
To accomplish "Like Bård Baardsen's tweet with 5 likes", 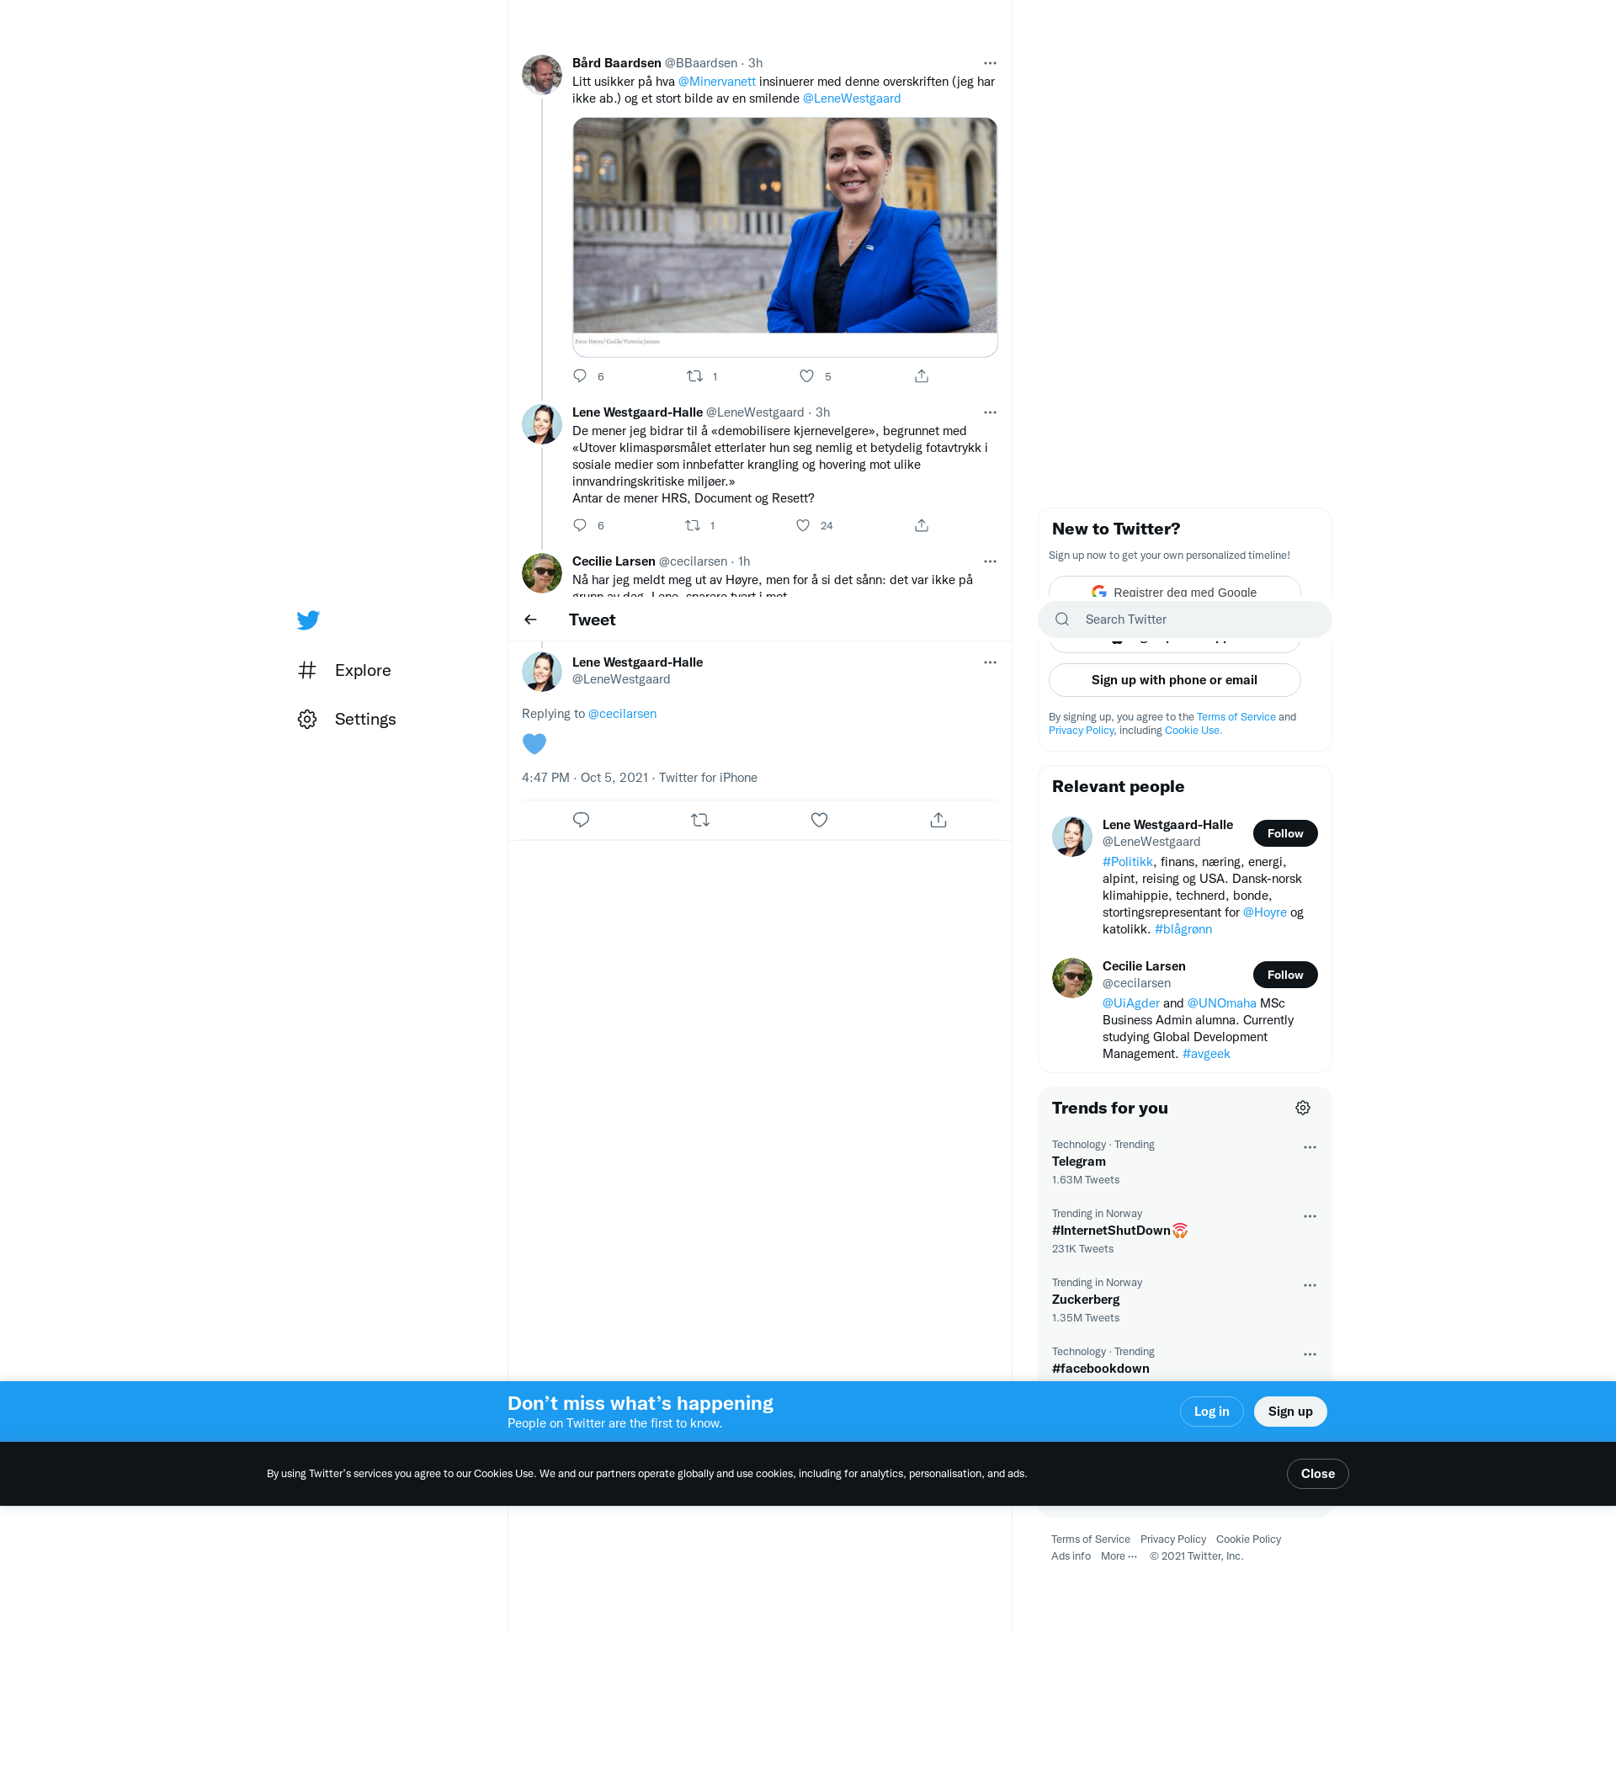I will pos(806,376).
